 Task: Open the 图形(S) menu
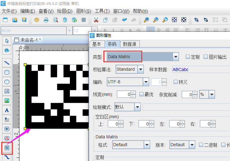pyautogui.click(x=84, y=11)
